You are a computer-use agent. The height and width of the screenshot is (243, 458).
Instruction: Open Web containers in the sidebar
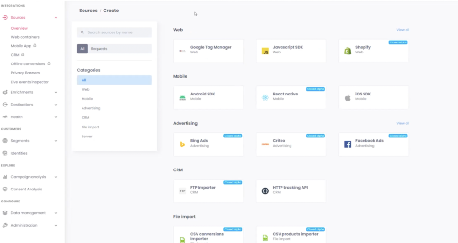point(25,37)
